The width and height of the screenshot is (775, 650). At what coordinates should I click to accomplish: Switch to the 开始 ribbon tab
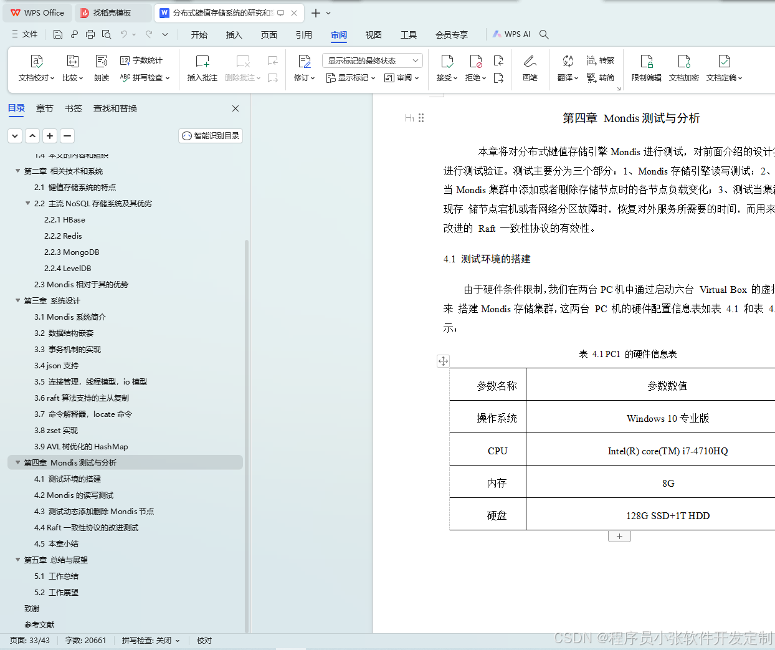pyautogui.click(x=199, y=35)
